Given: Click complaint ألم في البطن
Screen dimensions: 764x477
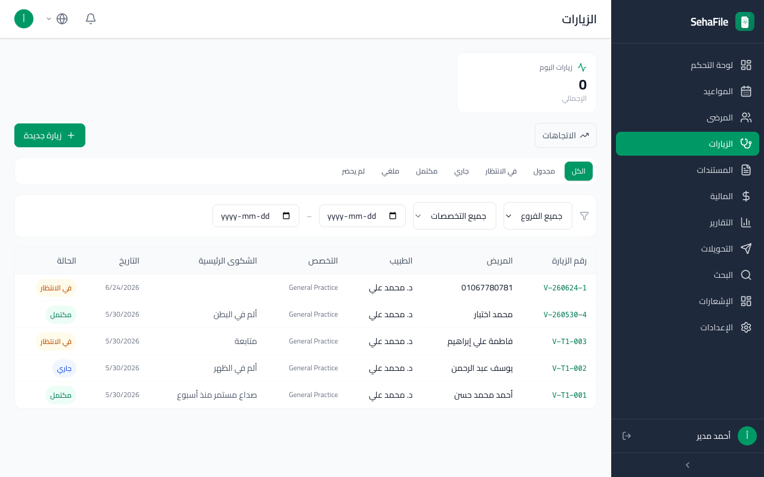Looking at the screenshot, I should [235, 315].
